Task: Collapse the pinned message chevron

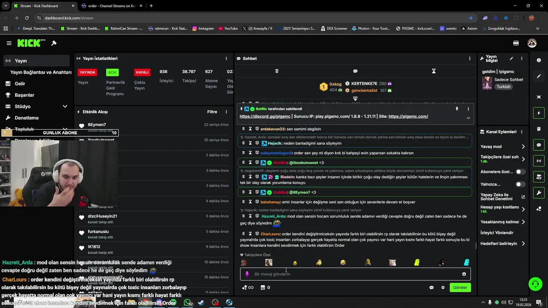Action: (x=468, y=118)
